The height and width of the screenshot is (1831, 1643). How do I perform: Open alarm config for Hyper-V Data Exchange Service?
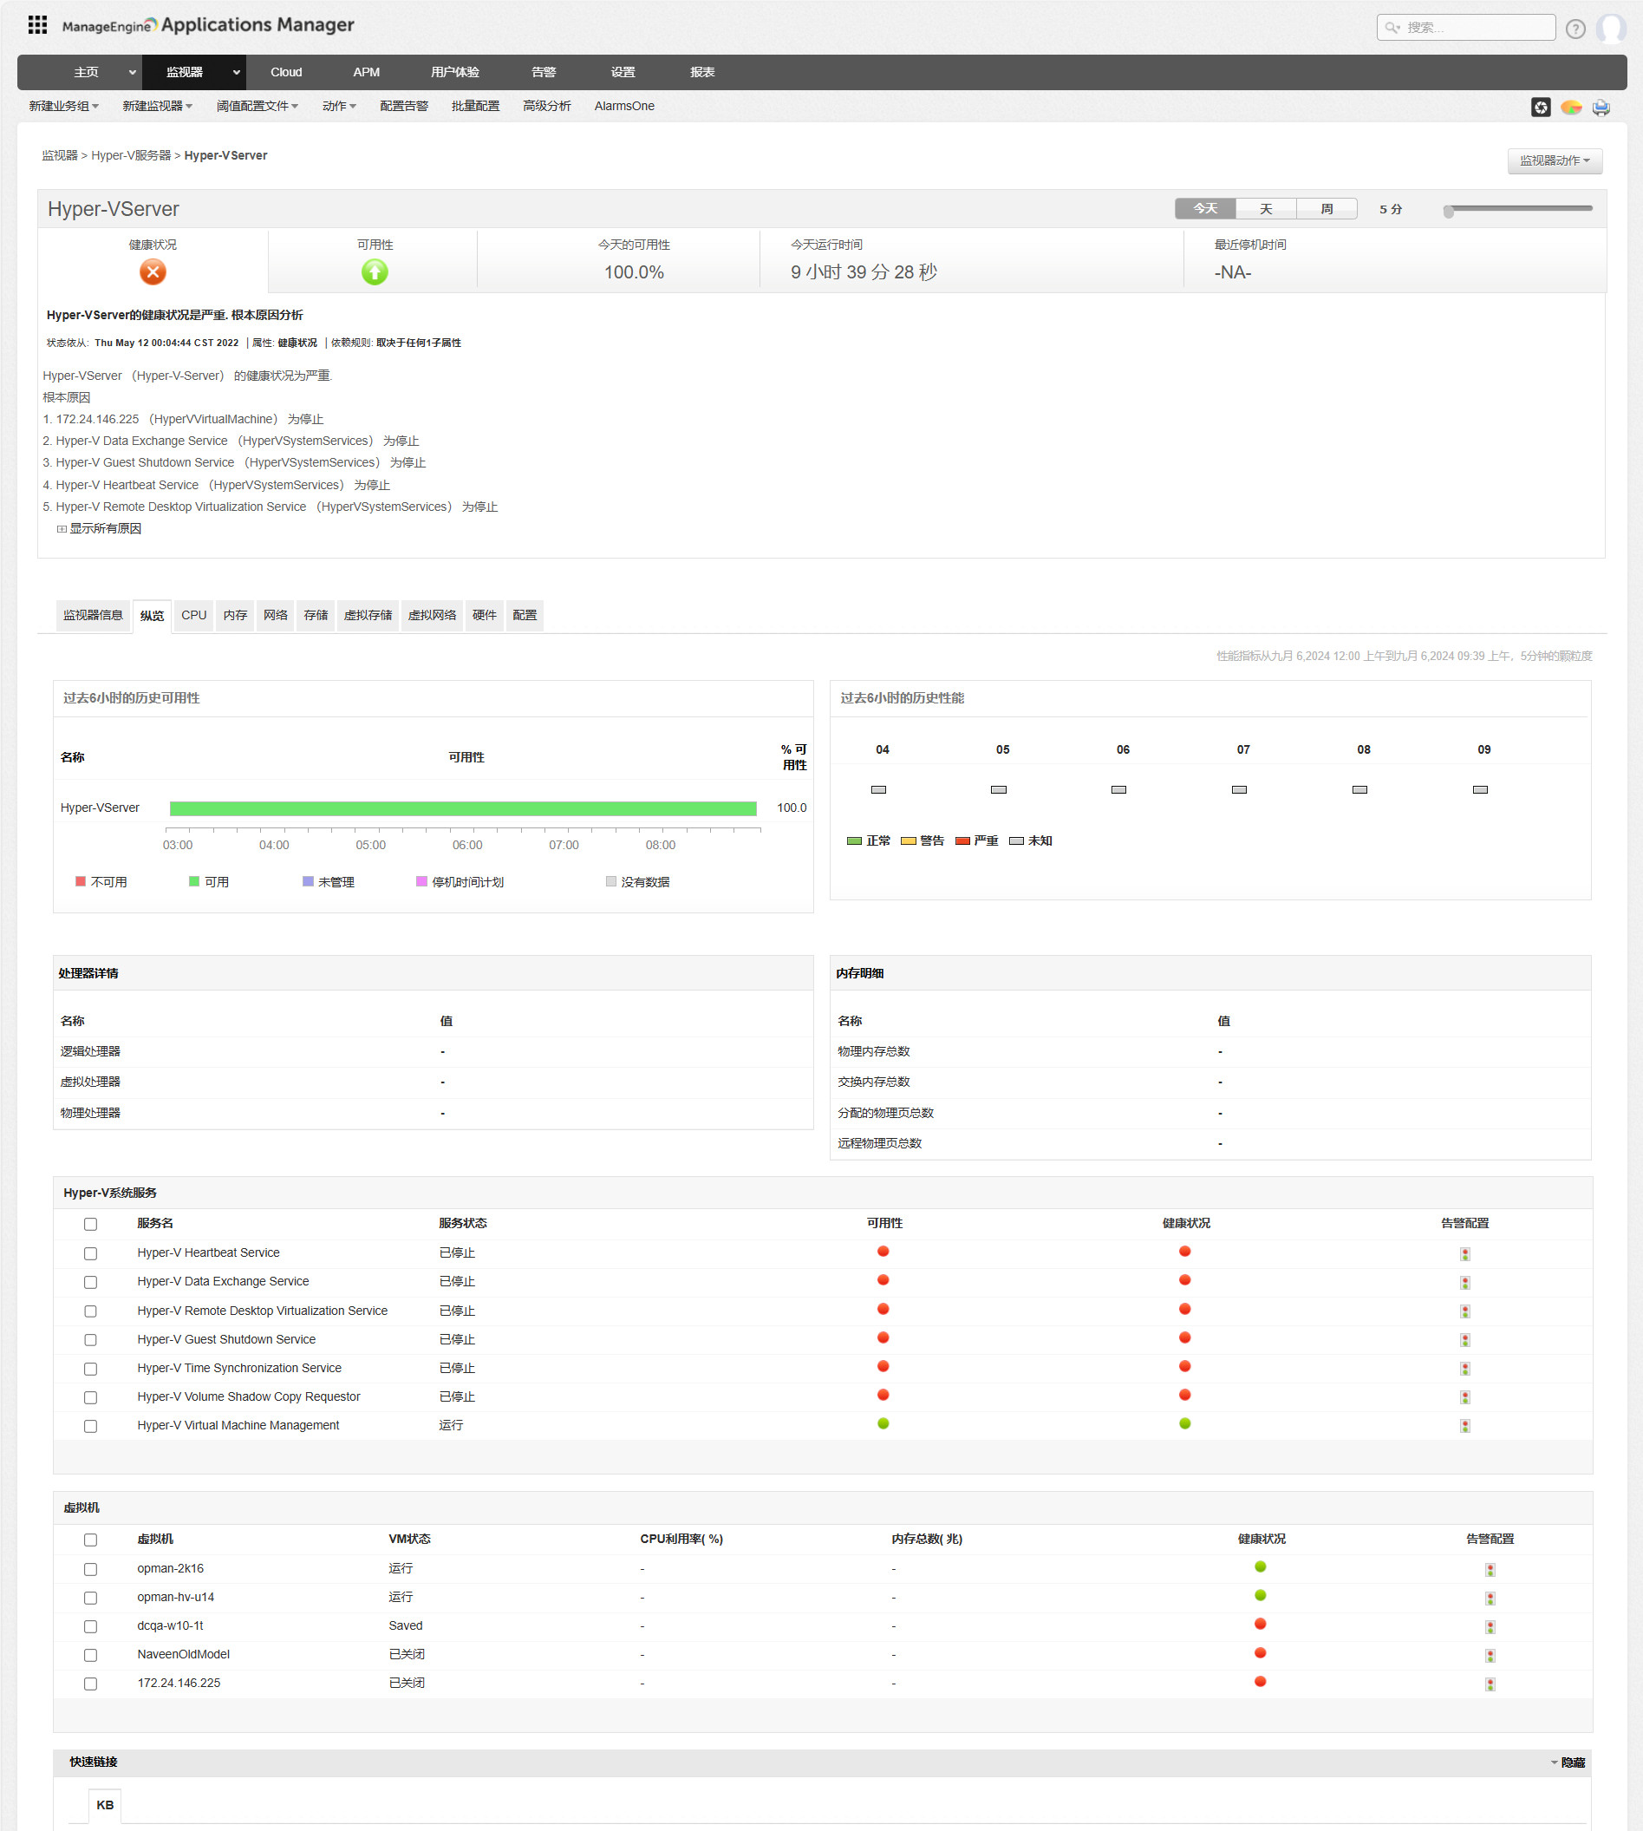pos(1465,1283)
